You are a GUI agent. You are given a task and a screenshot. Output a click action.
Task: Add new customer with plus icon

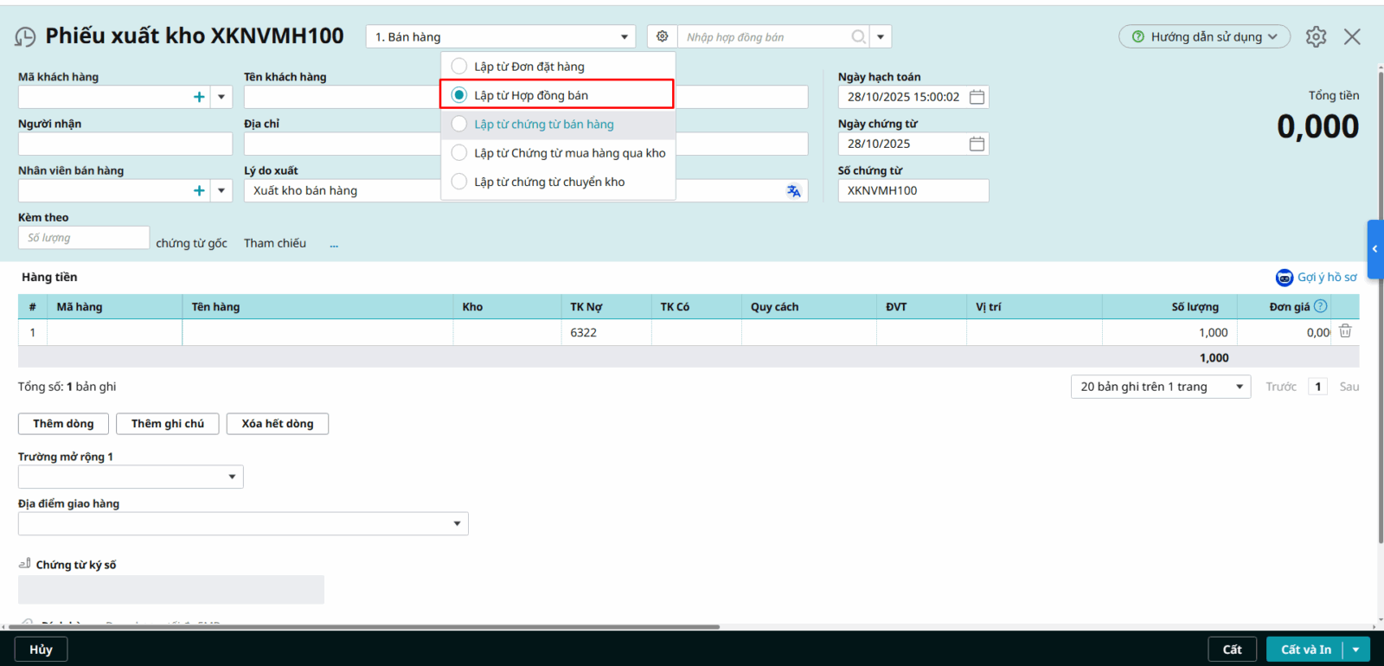coord(199,97)
